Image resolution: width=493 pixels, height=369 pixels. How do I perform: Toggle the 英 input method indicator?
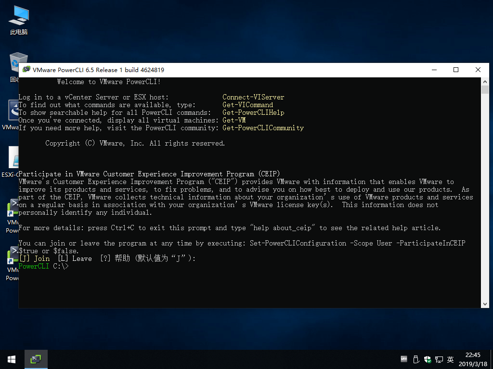point(451,359)
